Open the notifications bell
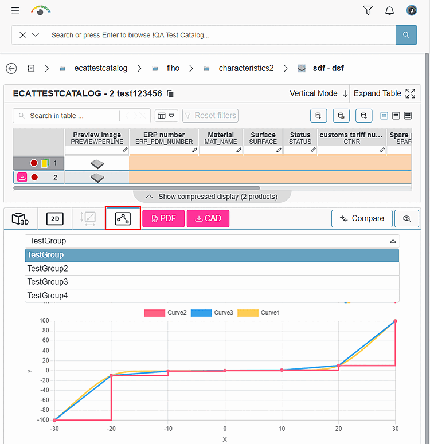This screenshot has width=430, height=444. pos(389,10)
